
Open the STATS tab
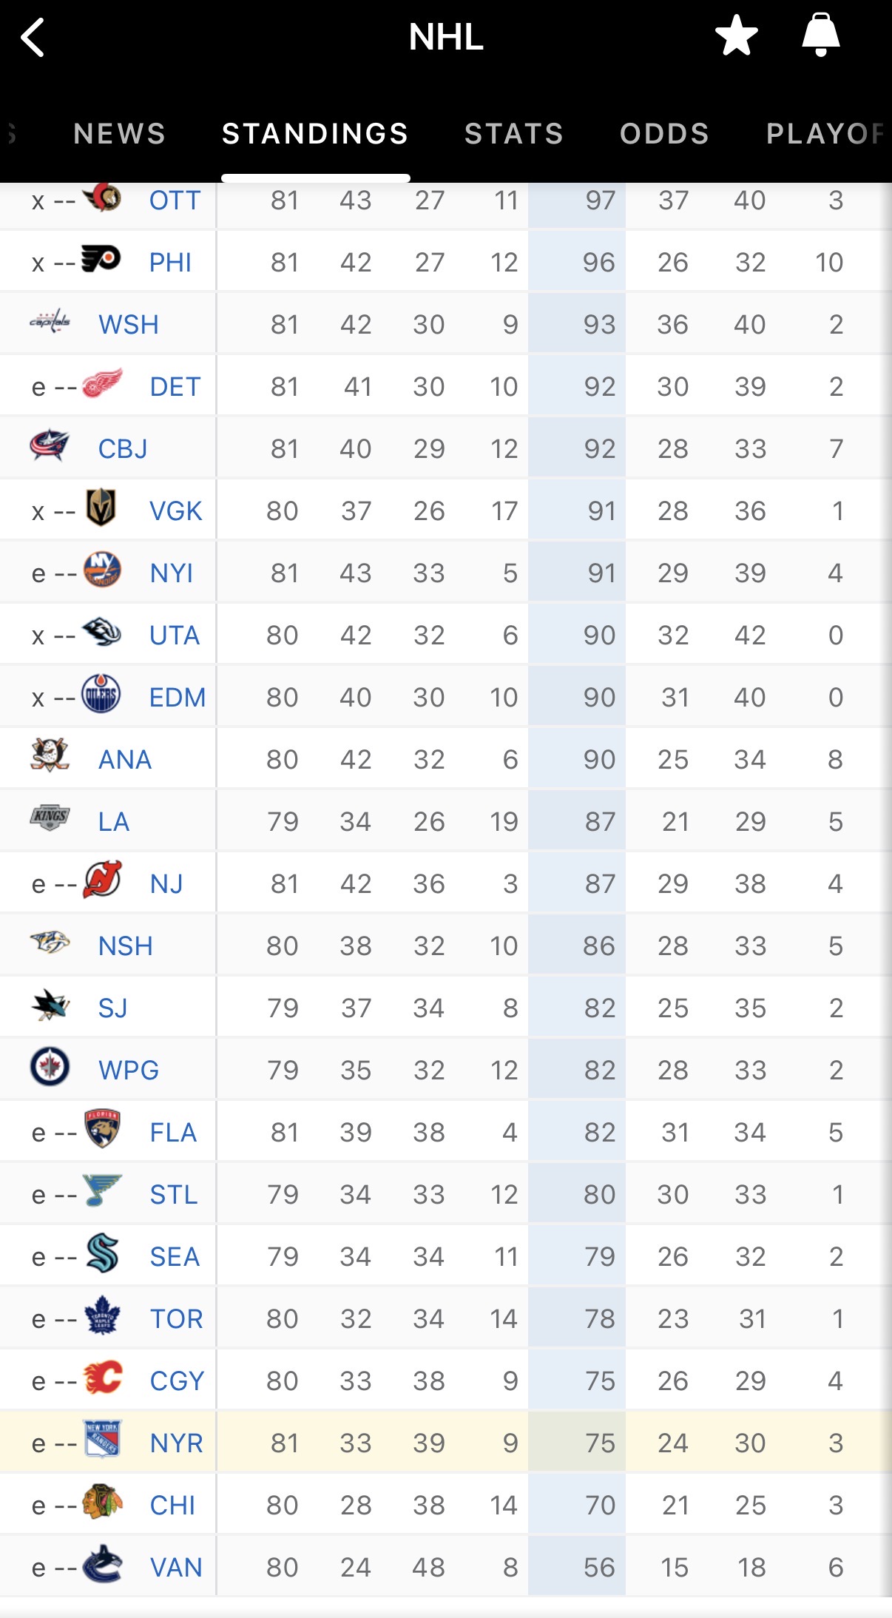(514, 134)
